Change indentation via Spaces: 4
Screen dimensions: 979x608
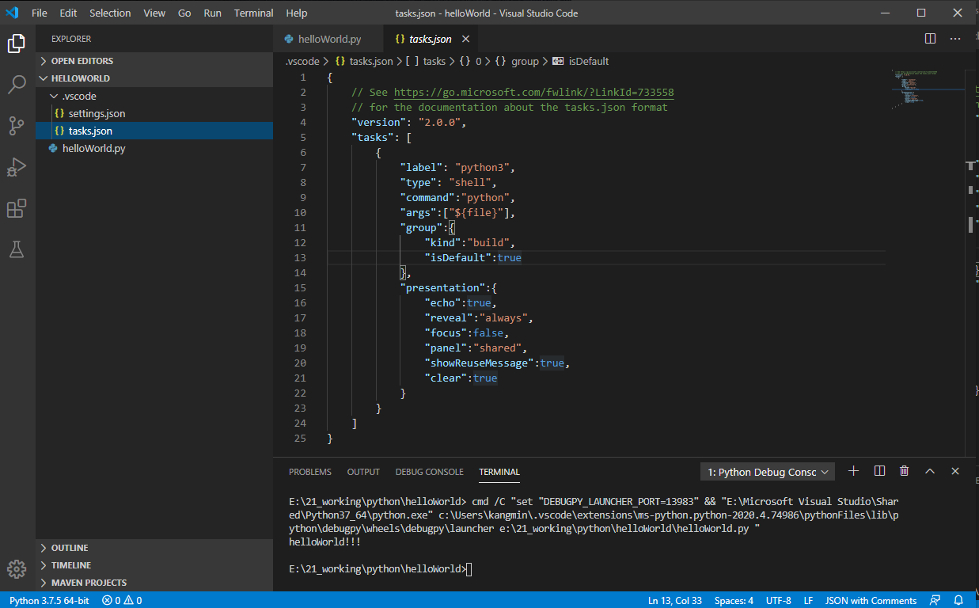click(734, 600)
